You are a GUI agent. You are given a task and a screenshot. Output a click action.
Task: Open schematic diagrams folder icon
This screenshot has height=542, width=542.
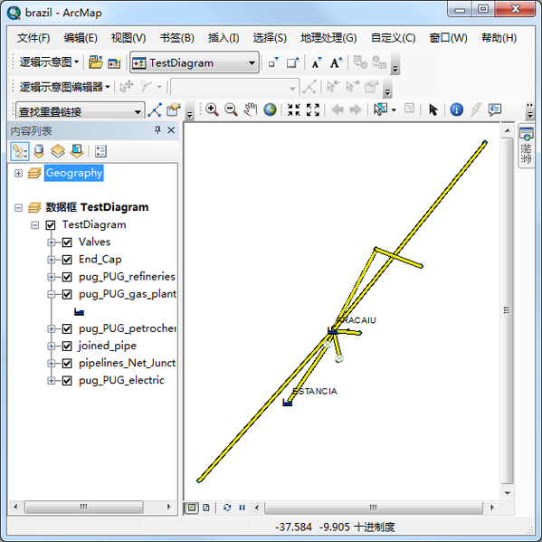point(95,62)
